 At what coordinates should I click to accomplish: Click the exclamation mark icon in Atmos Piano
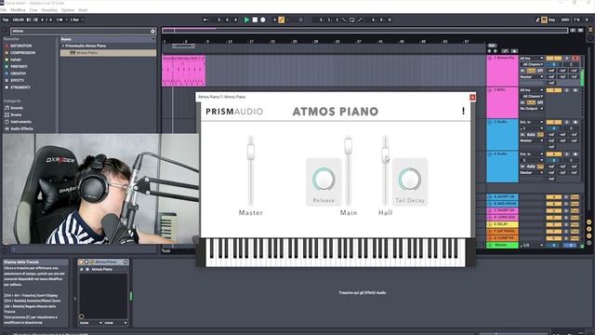pos(463,111)
